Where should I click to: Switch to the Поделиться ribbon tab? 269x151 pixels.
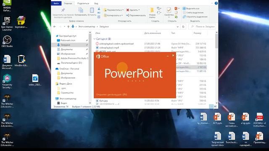pyautogui.click(x=83, y=3)
